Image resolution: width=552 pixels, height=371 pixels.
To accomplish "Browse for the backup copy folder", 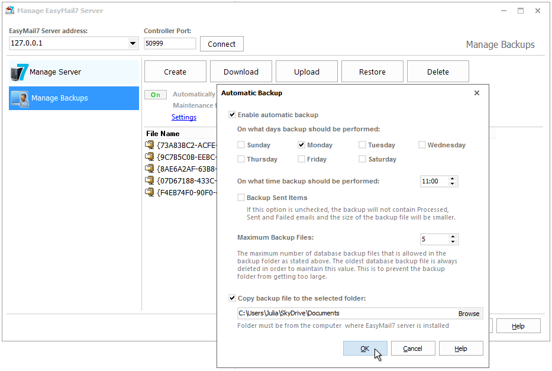I will [469, 314].
